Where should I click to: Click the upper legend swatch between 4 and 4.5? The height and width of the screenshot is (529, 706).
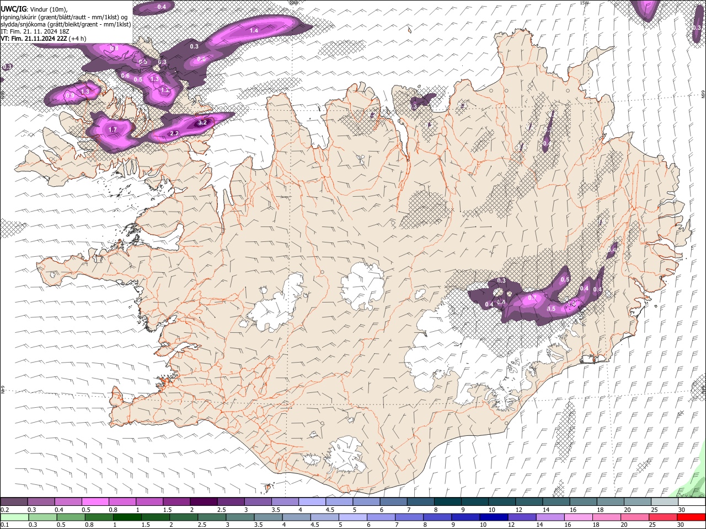(312, 502)
